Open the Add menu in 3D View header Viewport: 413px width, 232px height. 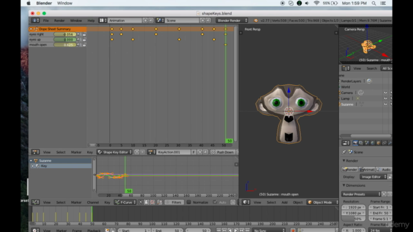pos(285,202)
